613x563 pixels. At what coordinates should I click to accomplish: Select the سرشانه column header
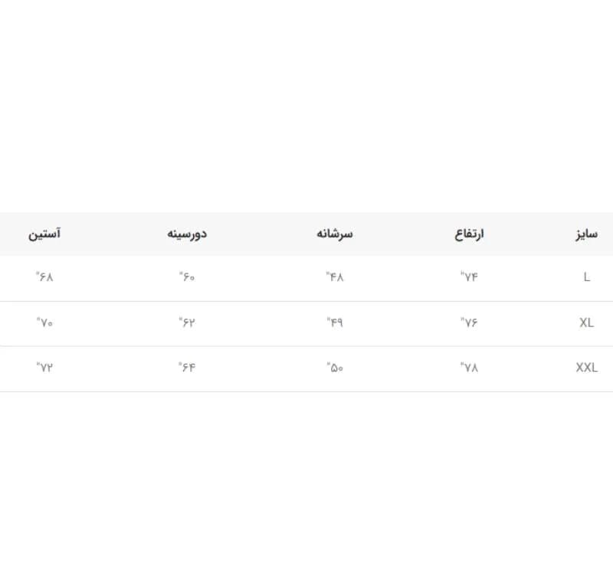click(335, 234)
